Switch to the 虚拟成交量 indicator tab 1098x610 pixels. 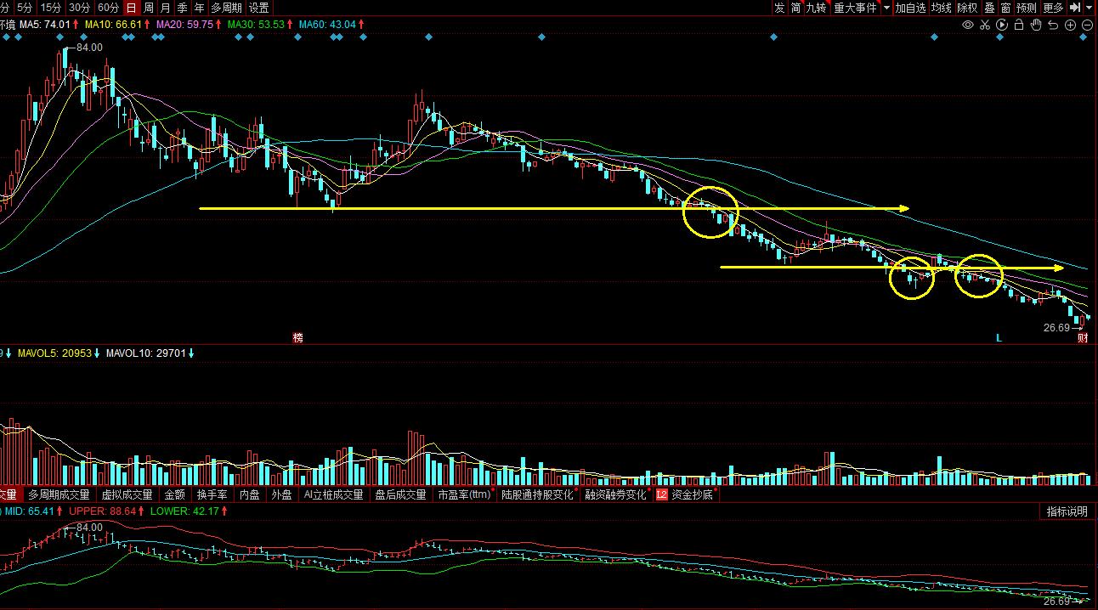pos(127,494)
